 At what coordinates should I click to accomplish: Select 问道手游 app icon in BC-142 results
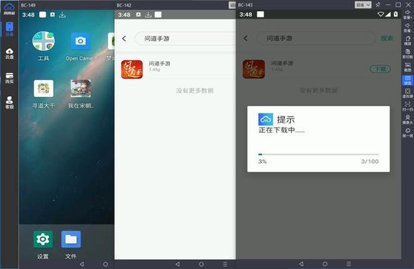tap(132, 70)
